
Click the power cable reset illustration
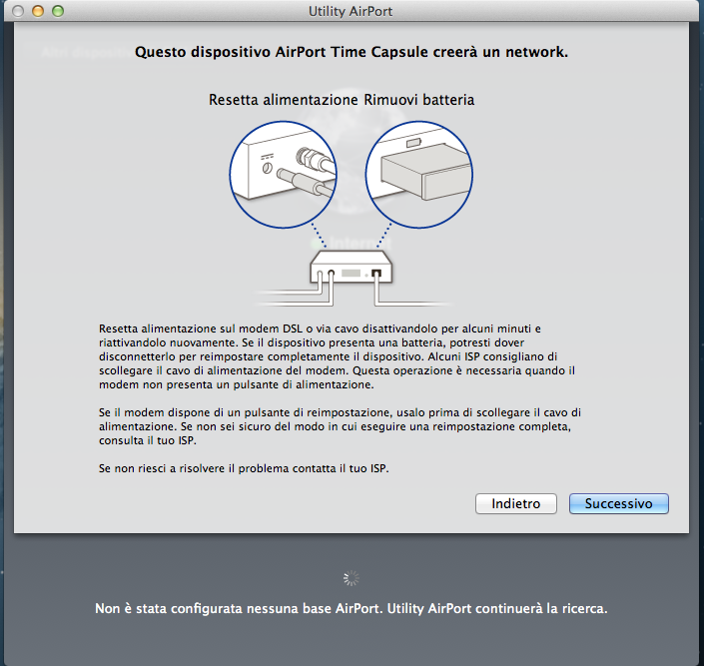pyautogui.click(x=283, y=175)
